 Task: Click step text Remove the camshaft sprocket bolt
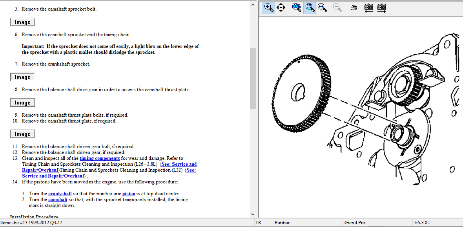click(x=59, y=9)
